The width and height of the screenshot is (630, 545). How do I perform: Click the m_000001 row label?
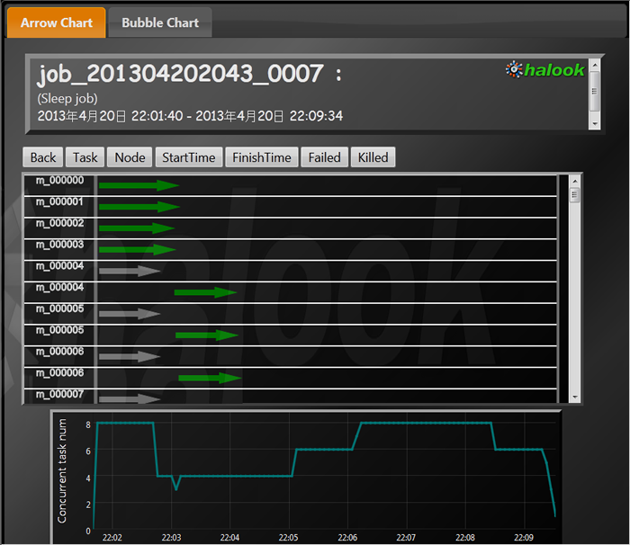(x=60, y=201)
